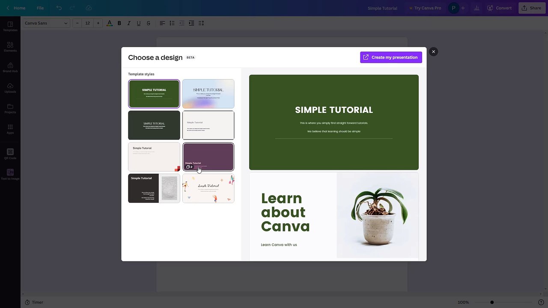Toggle underline formatting
Viewport: 548px width, 308px height.
[139, 23]
